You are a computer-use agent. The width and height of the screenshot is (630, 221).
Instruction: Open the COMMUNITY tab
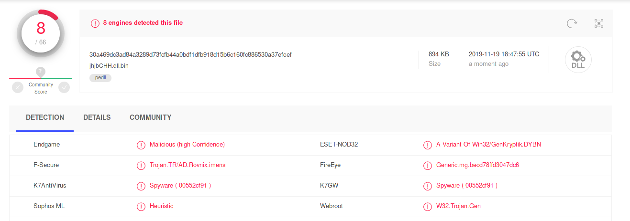click(x=150, y=117)
